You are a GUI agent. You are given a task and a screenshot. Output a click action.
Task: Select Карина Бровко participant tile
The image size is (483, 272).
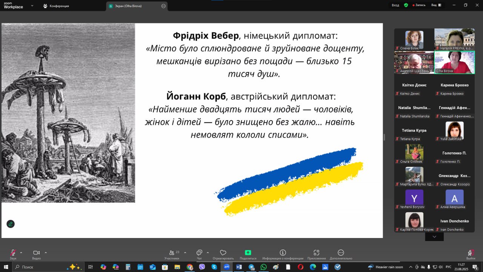click(x=454, y=85)
